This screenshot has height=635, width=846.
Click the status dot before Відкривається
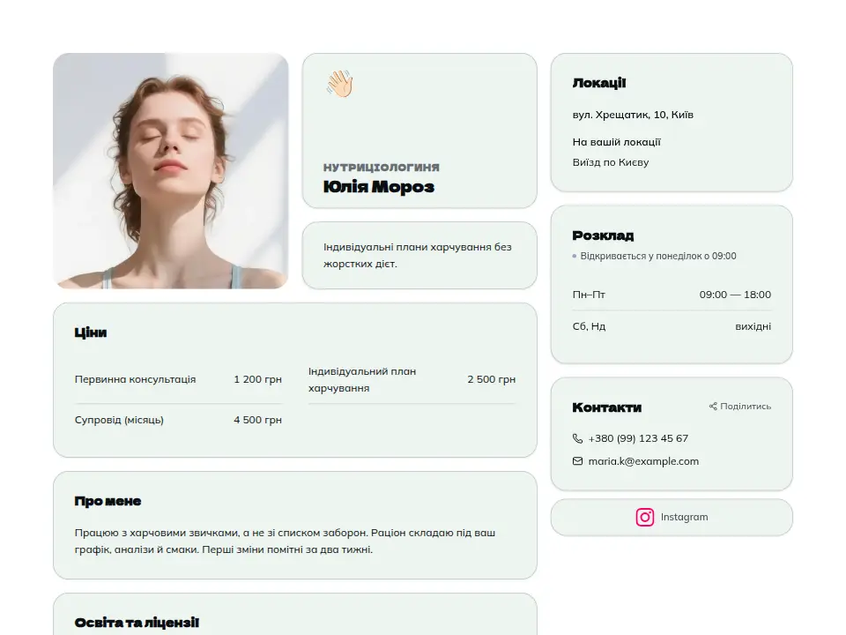575,256
